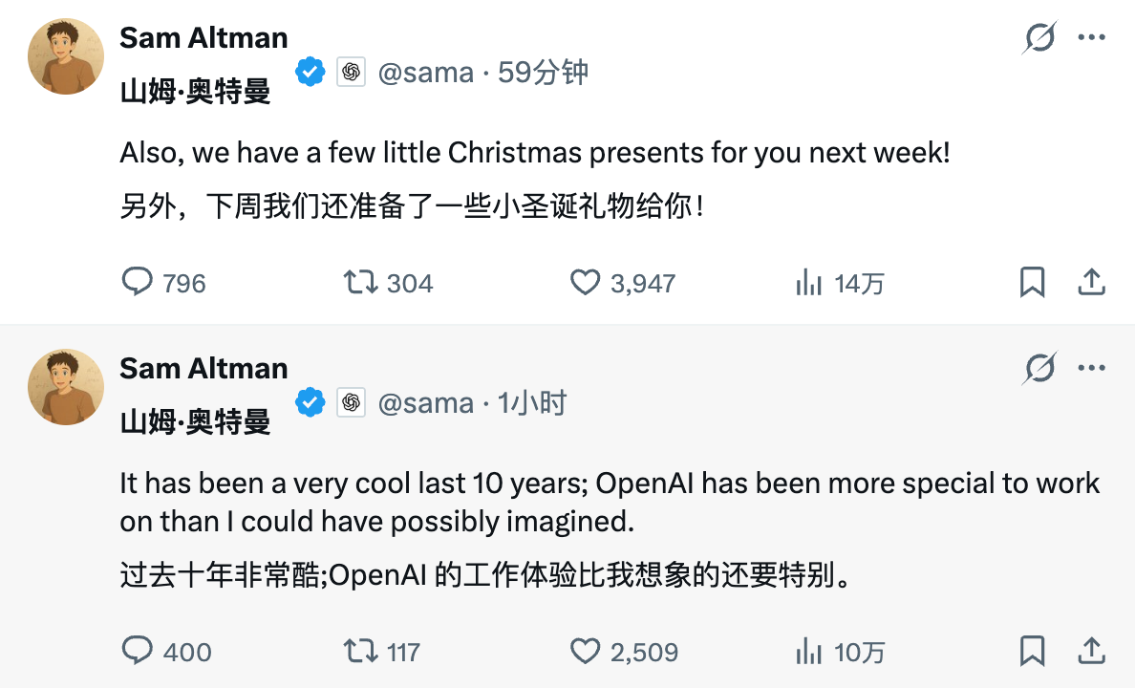
Task: Bookmark the Christmas presents tweet
Action: point(1032,282)
